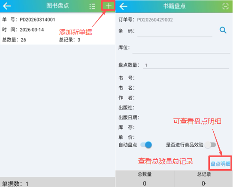This screenshot has height=188, width=233.
Task: Click the date 2026-03-14 in the record
Action: click(32, 30)
